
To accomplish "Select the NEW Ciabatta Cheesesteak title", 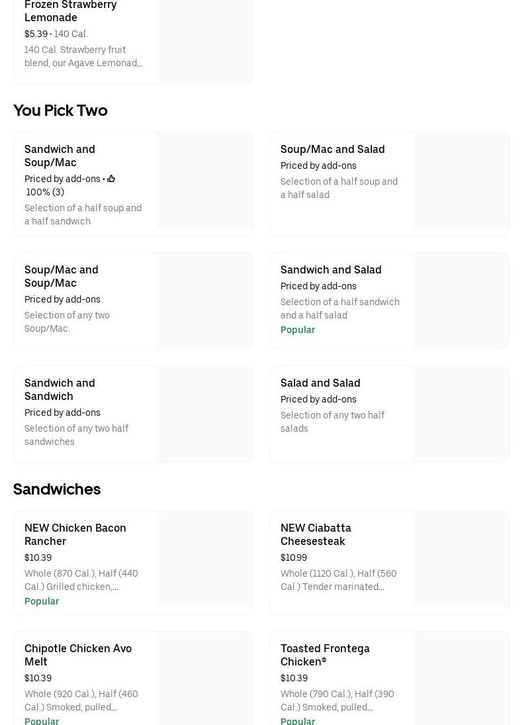I will (316, 534).
